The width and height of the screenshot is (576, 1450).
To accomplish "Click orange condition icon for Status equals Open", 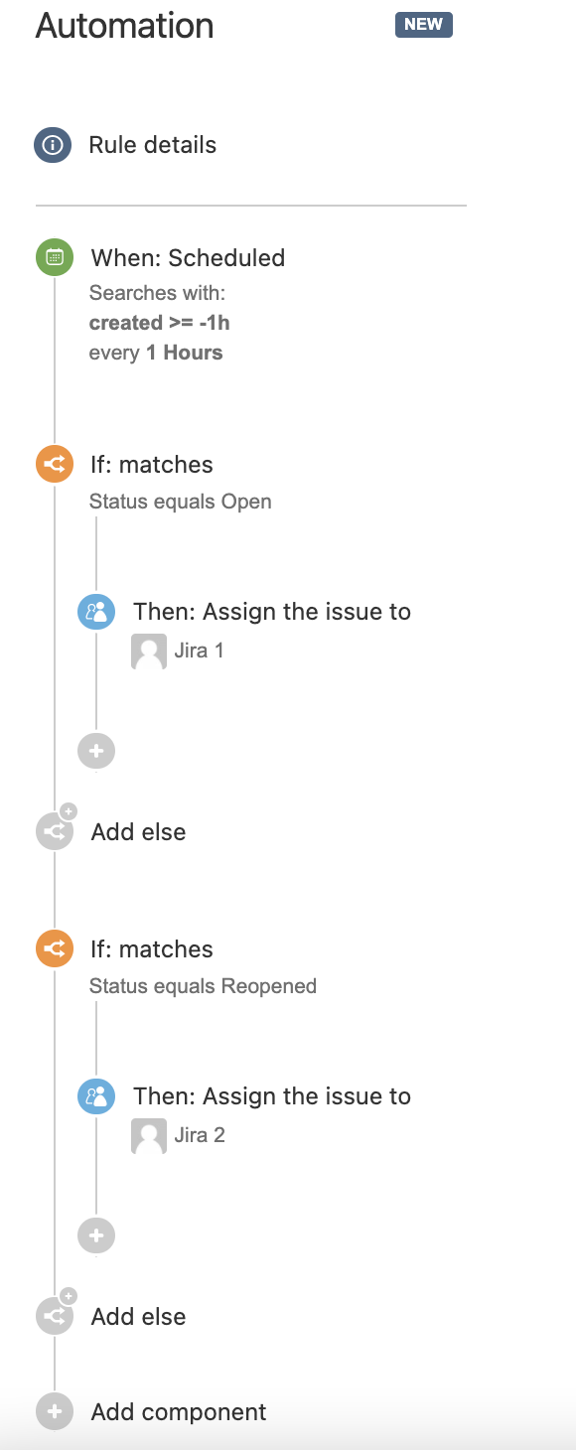I will point(55,464).
